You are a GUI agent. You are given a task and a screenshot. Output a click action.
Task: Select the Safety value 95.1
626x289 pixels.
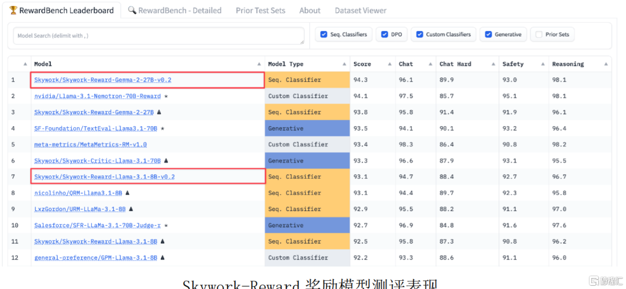coord(524,96)
